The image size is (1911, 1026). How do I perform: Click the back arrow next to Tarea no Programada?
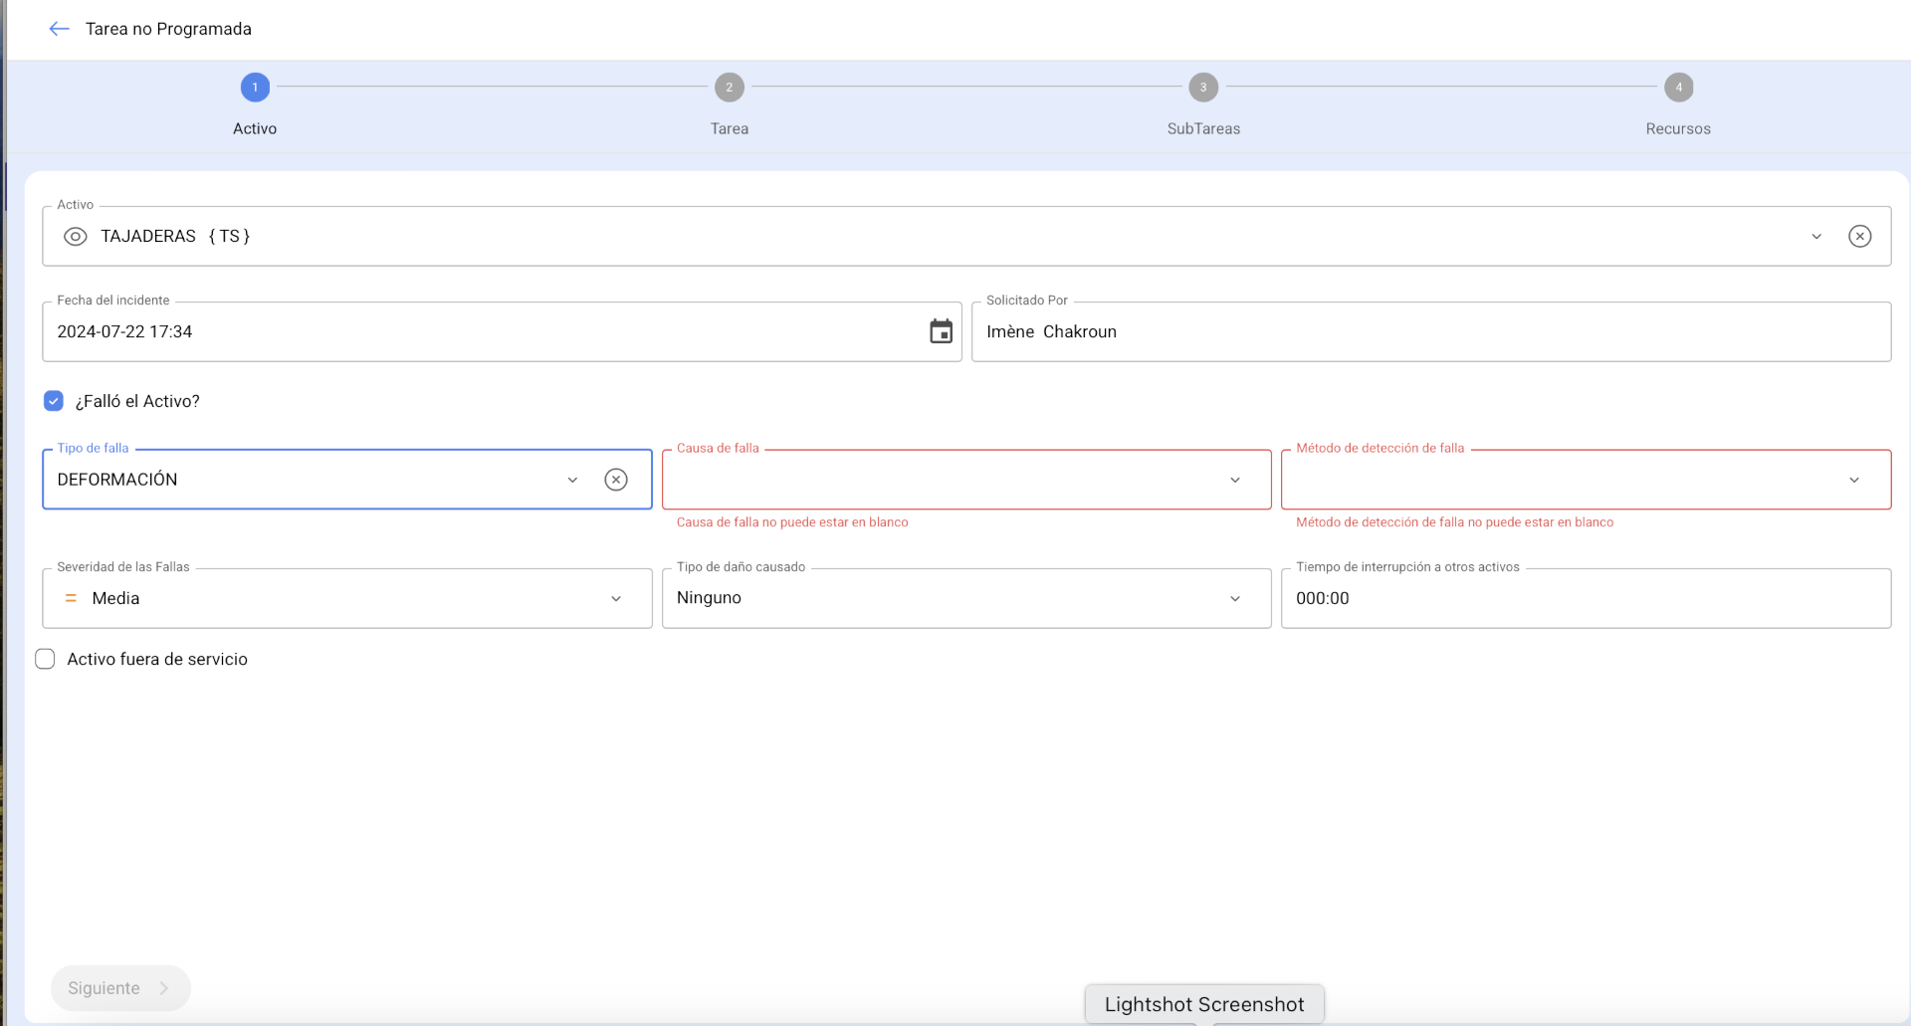(x=59, y=29)
